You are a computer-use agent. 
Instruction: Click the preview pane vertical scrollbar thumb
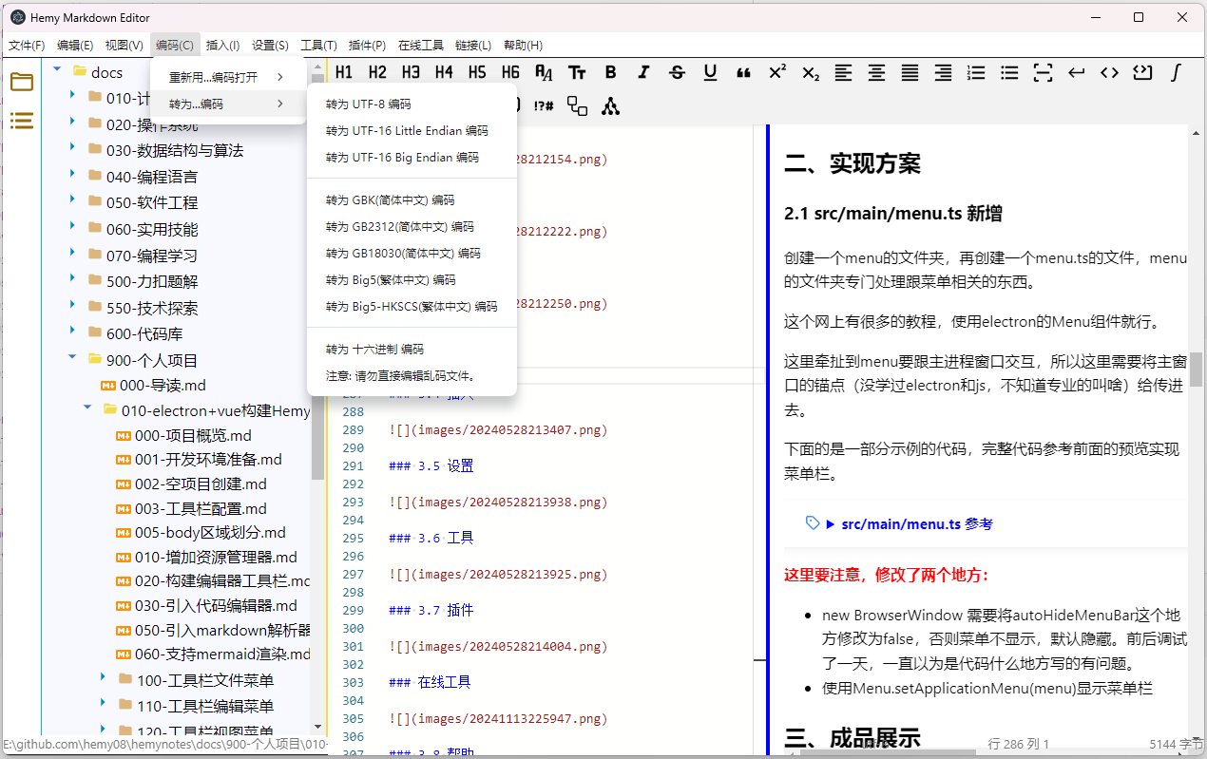1196,369
